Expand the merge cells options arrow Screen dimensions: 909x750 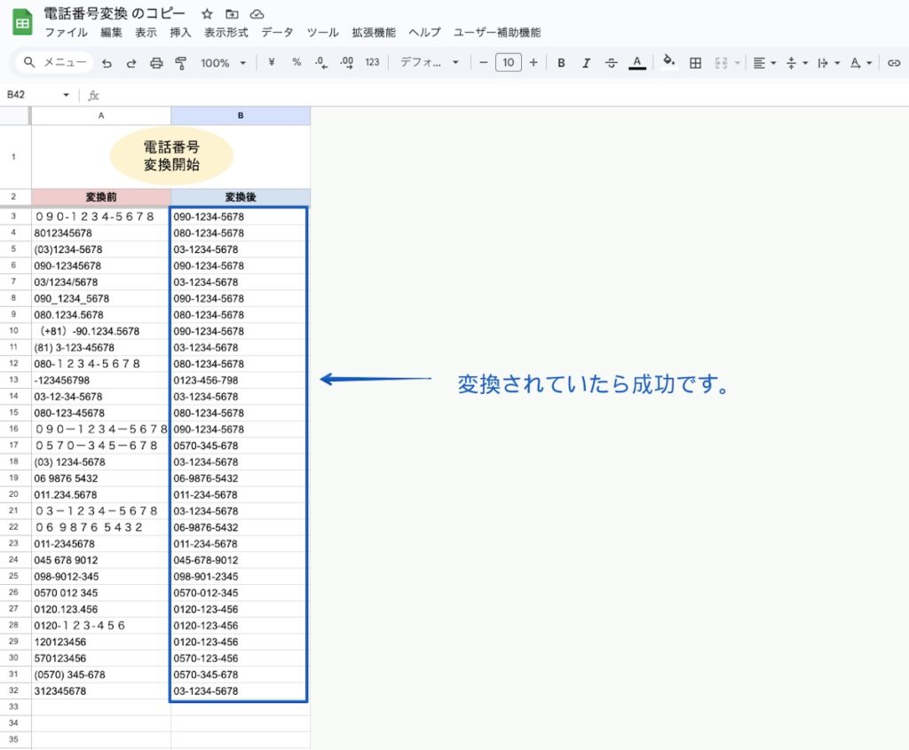[x=738, y=63]
